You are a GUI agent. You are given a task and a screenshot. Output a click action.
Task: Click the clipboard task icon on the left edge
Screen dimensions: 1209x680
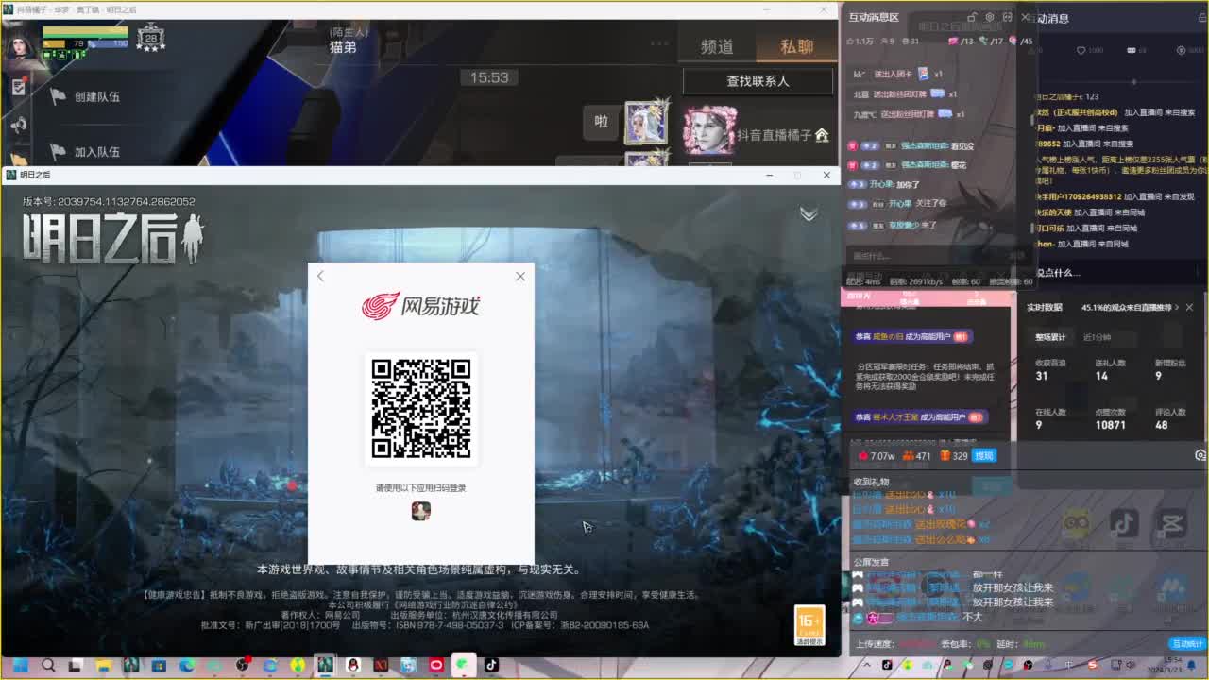(x=18, y=87)
